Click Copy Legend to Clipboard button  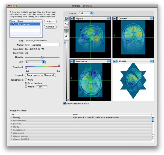(40, 75)
